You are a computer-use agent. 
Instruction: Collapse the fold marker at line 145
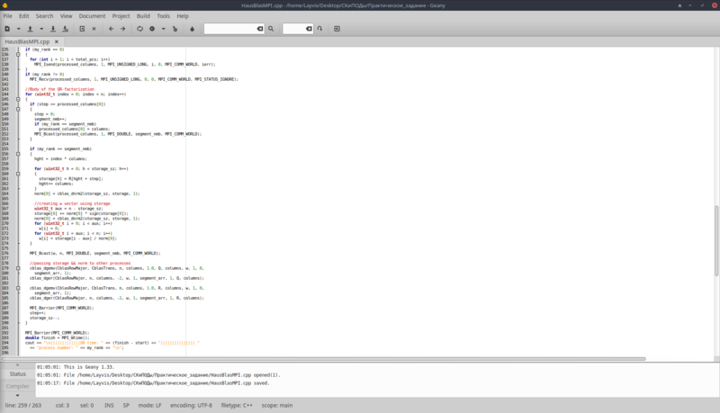(x=18, y=99)
